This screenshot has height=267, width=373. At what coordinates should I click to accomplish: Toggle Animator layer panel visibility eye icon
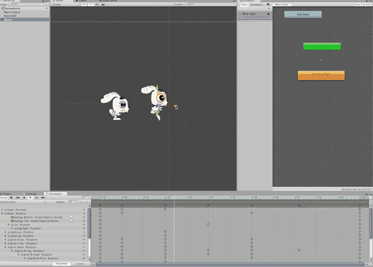click(268, 4)
